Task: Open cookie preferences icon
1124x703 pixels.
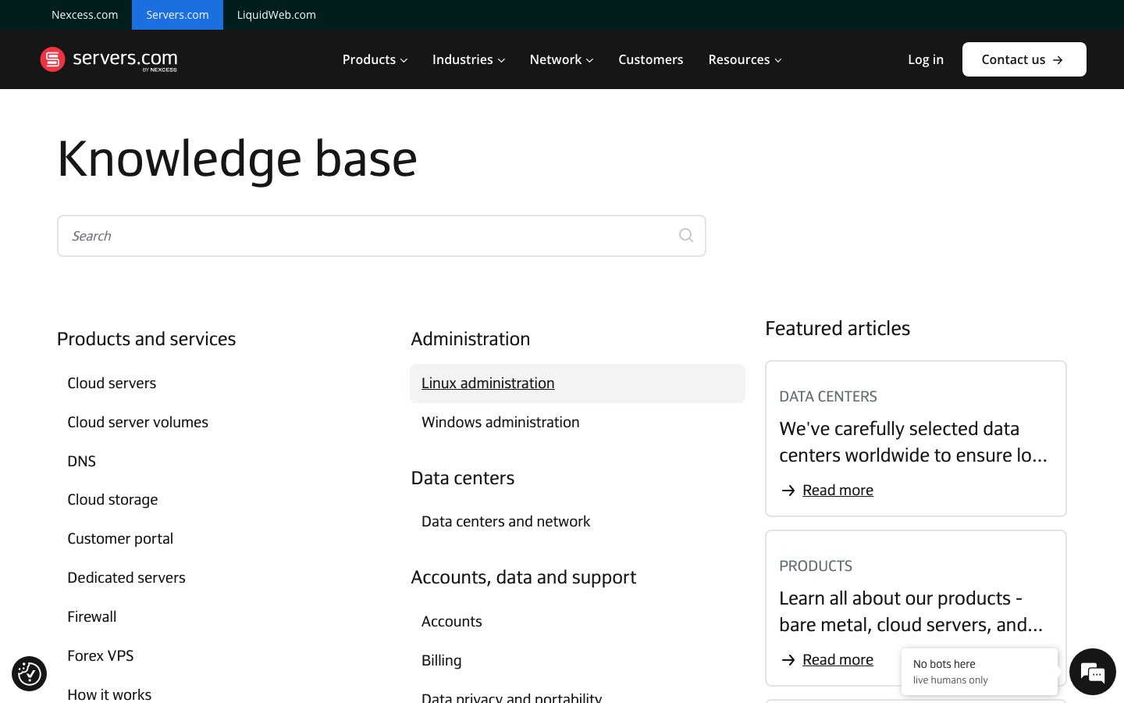Action: [29, 673]
